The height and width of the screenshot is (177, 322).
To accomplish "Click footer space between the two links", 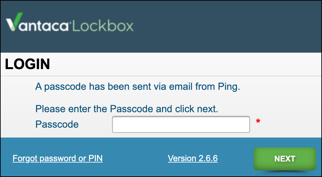I will click(135, 159).
